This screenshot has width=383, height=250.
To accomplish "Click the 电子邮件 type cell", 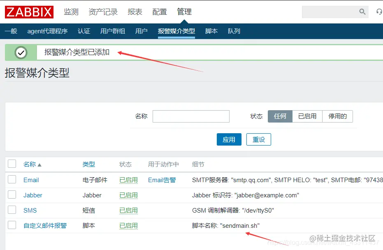I will (95, 180).
